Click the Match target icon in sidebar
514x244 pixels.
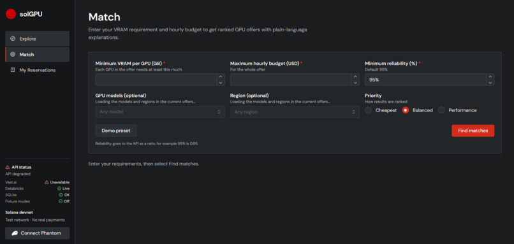(x=13, y=54)
